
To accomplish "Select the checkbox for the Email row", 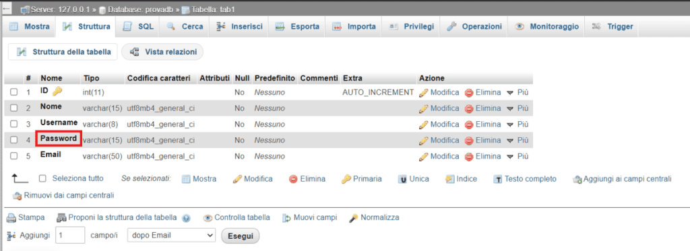I will pos(14,155).
